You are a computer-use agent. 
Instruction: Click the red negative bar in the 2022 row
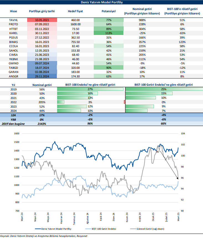(125, 102)
